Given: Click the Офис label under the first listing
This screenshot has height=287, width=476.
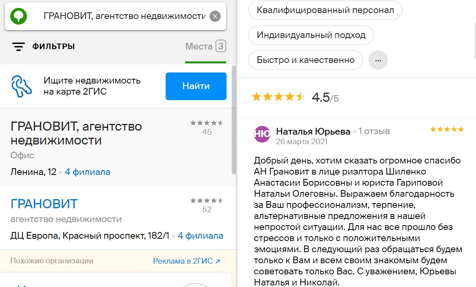Looking at the screenshot, I should pyautogui.click(x=22, y=155).
